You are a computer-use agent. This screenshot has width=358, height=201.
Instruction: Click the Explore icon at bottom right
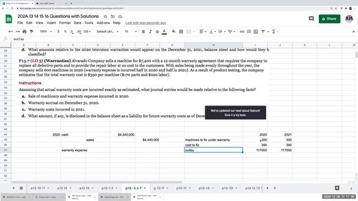tap(337, 188)
